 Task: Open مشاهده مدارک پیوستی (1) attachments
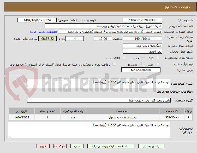(x=111, y=146)
